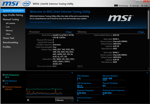
Task: Click wrench icon above the monitoring graph
Action: tap(72, 73)
